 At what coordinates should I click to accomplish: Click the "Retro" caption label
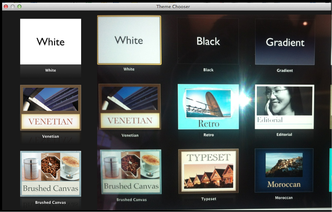(209, 135)
